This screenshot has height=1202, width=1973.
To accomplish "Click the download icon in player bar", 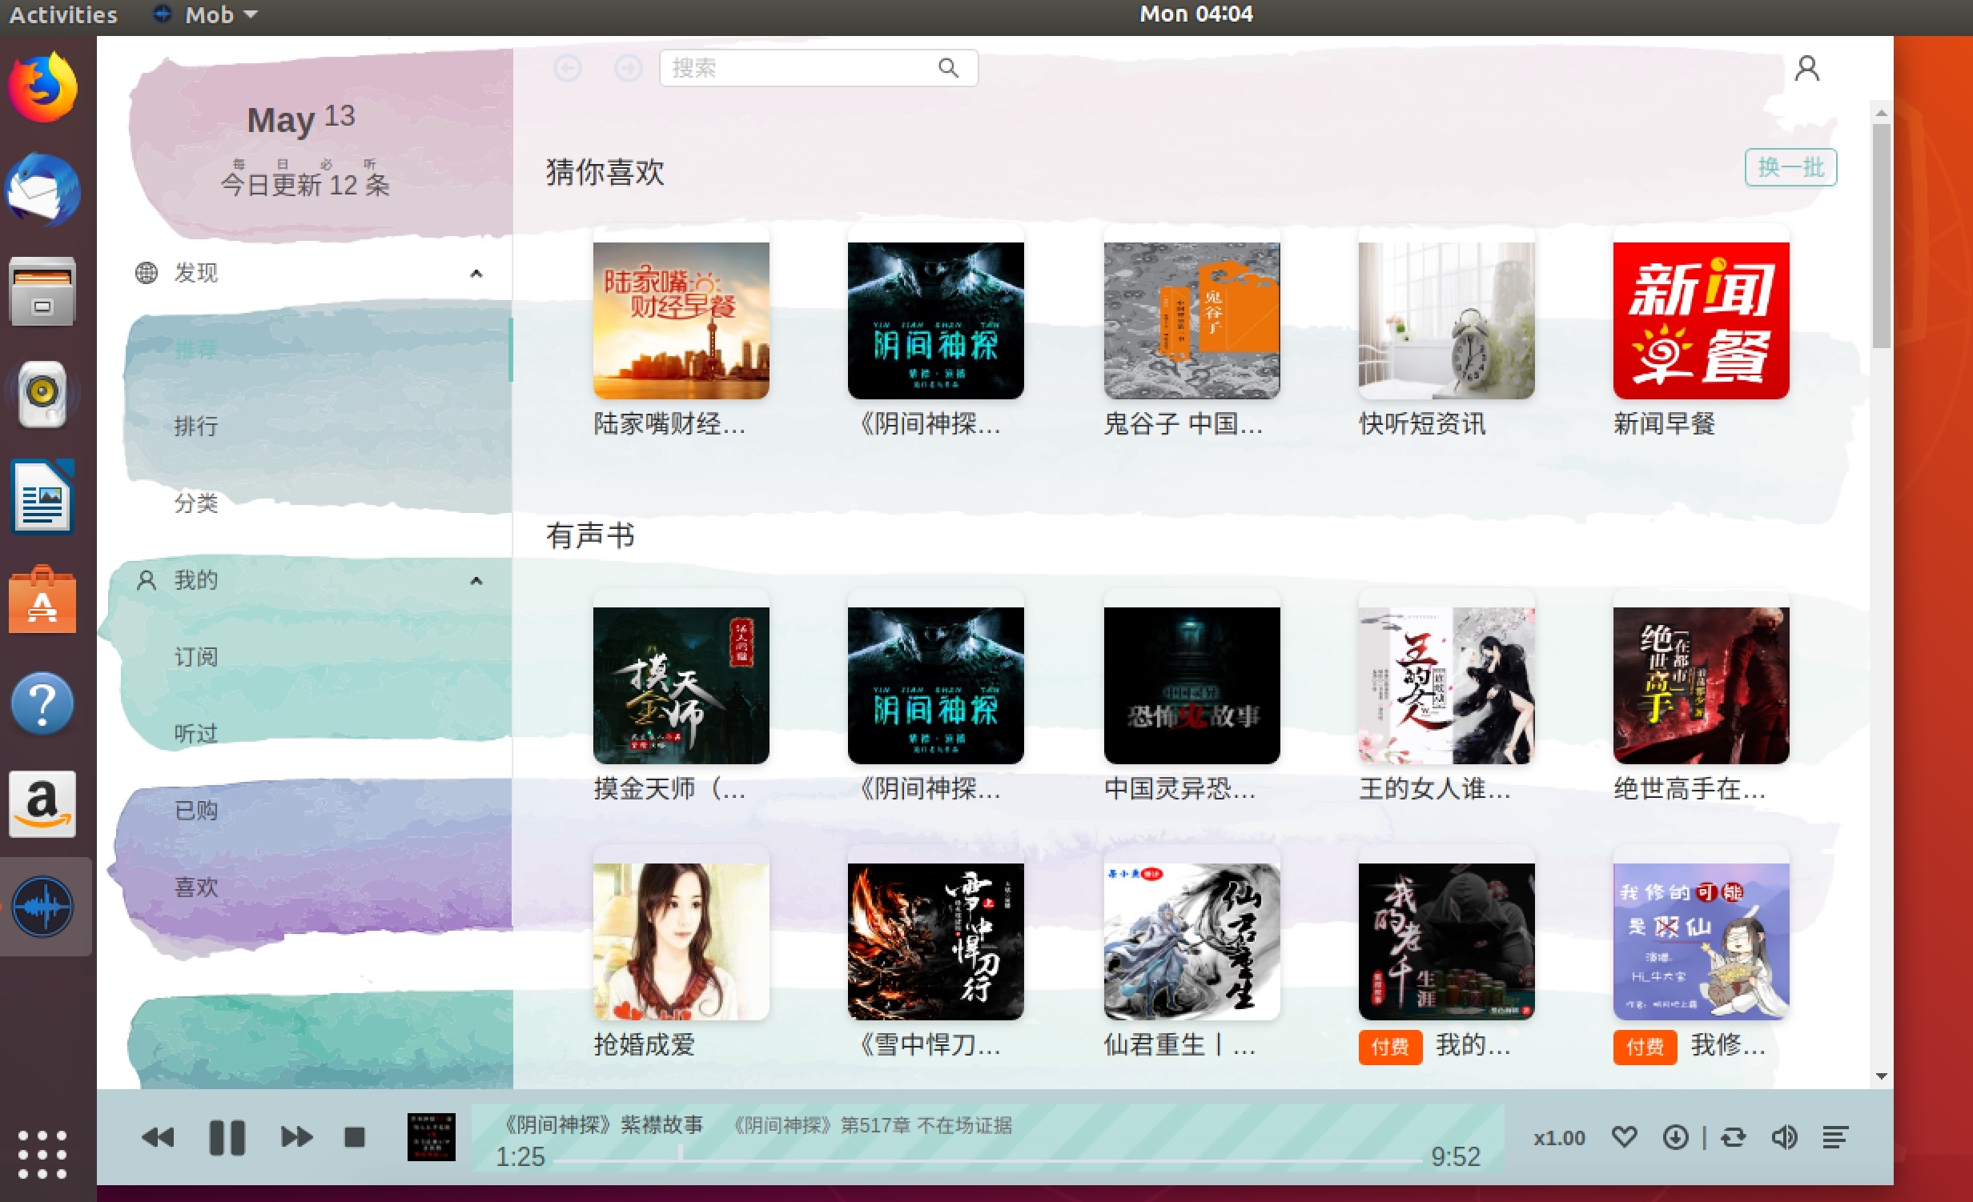I will 1675,1137.
